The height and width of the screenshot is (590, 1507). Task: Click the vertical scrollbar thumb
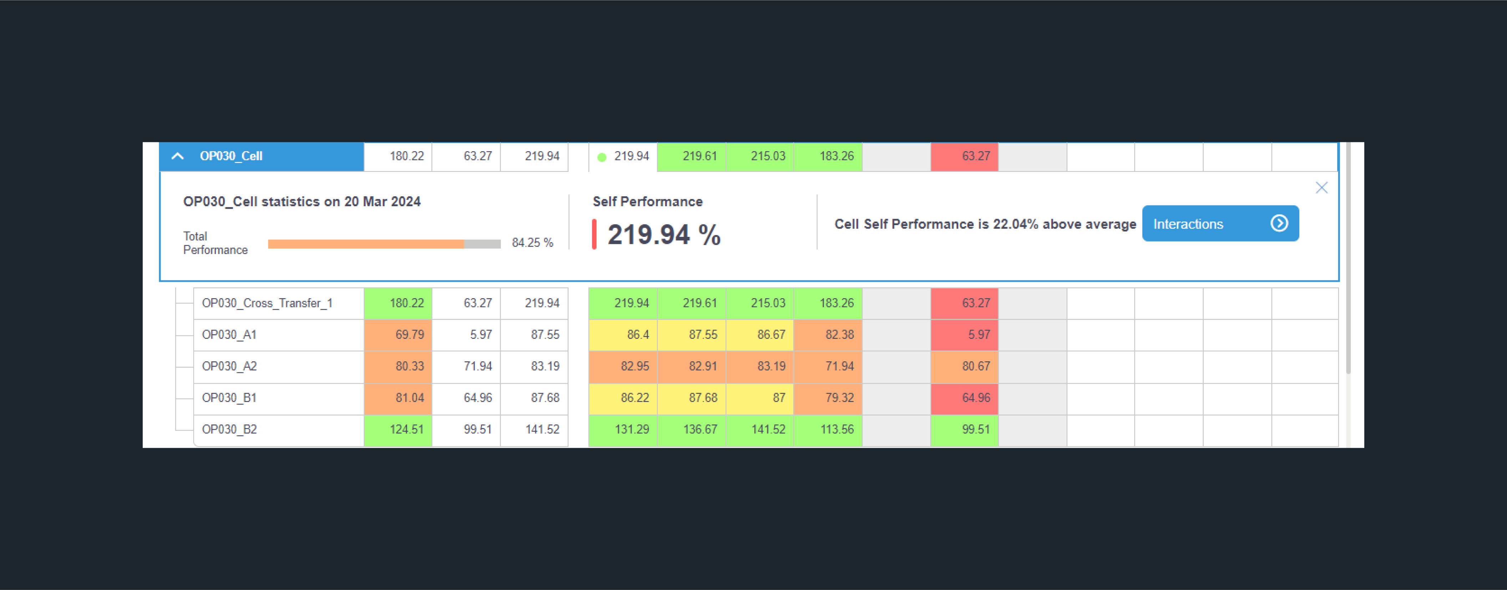click(1349, 258)
